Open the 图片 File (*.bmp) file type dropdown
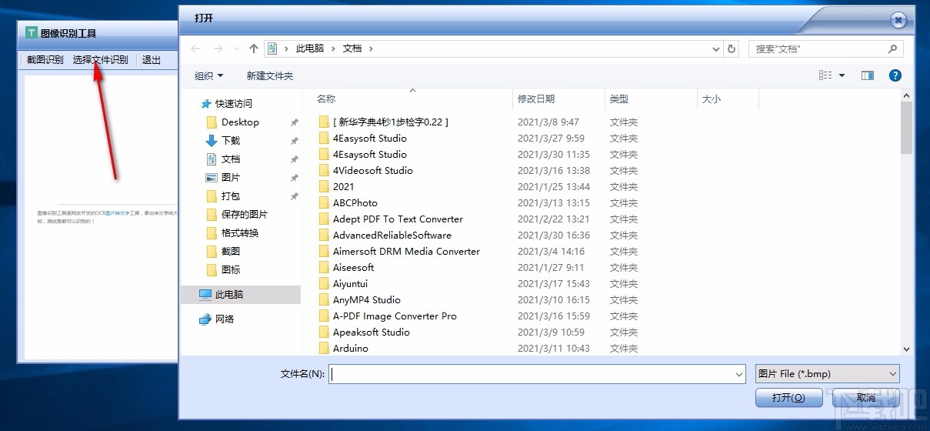Screen dimensions: 930x431 point(827,374)
